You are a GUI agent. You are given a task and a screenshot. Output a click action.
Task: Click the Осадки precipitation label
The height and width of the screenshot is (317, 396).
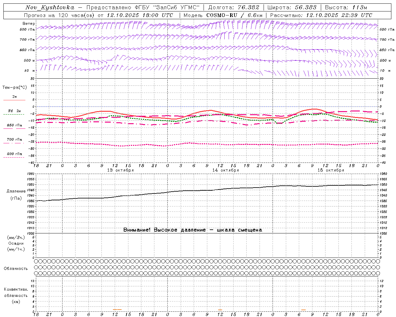point(16,243)
